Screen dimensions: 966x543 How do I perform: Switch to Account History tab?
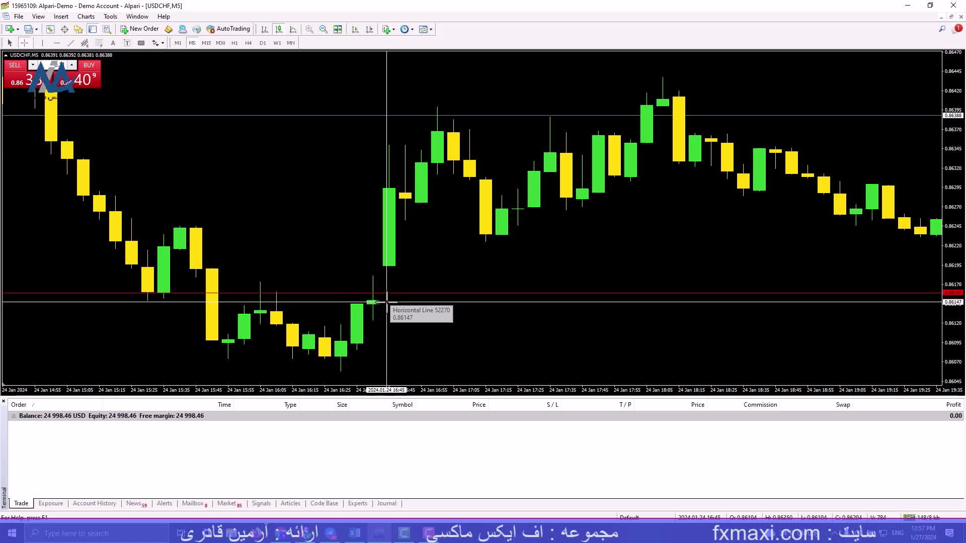94,503
